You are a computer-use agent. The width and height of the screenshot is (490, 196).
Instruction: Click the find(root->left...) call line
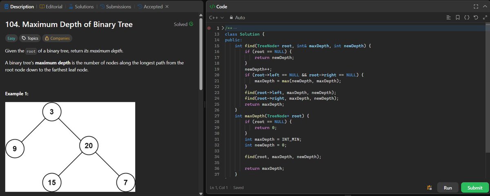pos(290,92)
